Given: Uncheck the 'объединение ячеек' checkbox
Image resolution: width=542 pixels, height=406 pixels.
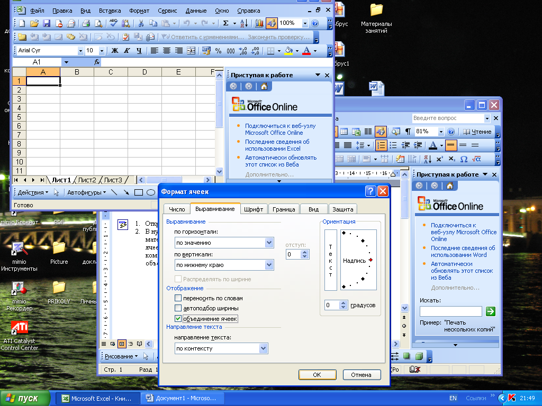Looking at the screenshot, I should (x=178, y=318).
